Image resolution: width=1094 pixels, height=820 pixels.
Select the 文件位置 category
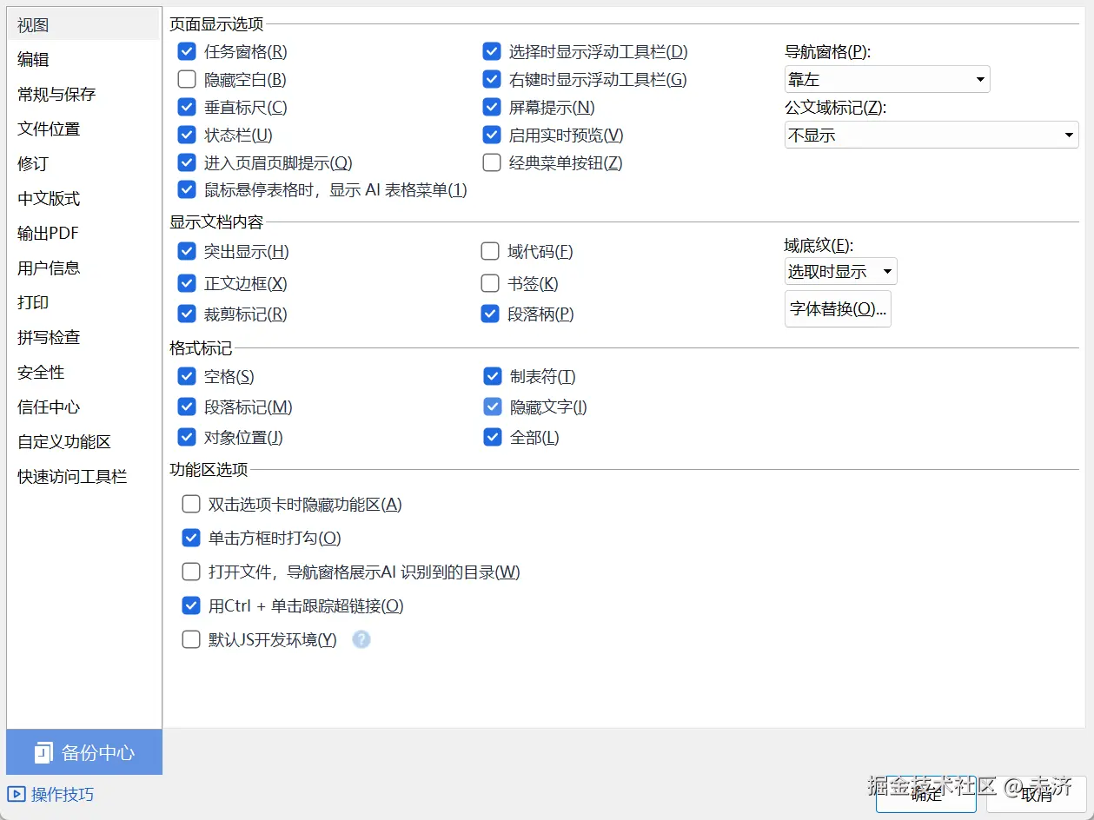click(83, 129)
